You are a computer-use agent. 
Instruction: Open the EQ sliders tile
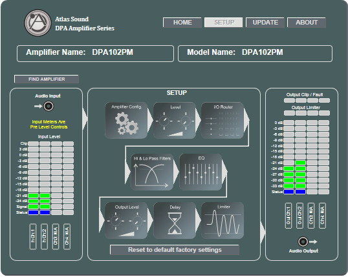tap(201, 172)
